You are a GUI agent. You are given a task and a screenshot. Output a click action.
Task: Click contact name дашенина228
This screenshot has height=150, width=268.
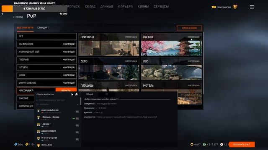49,131
